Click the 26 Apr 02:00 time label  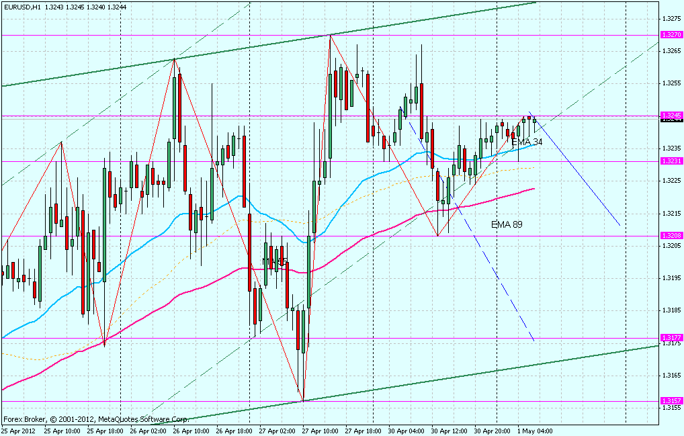148,431
